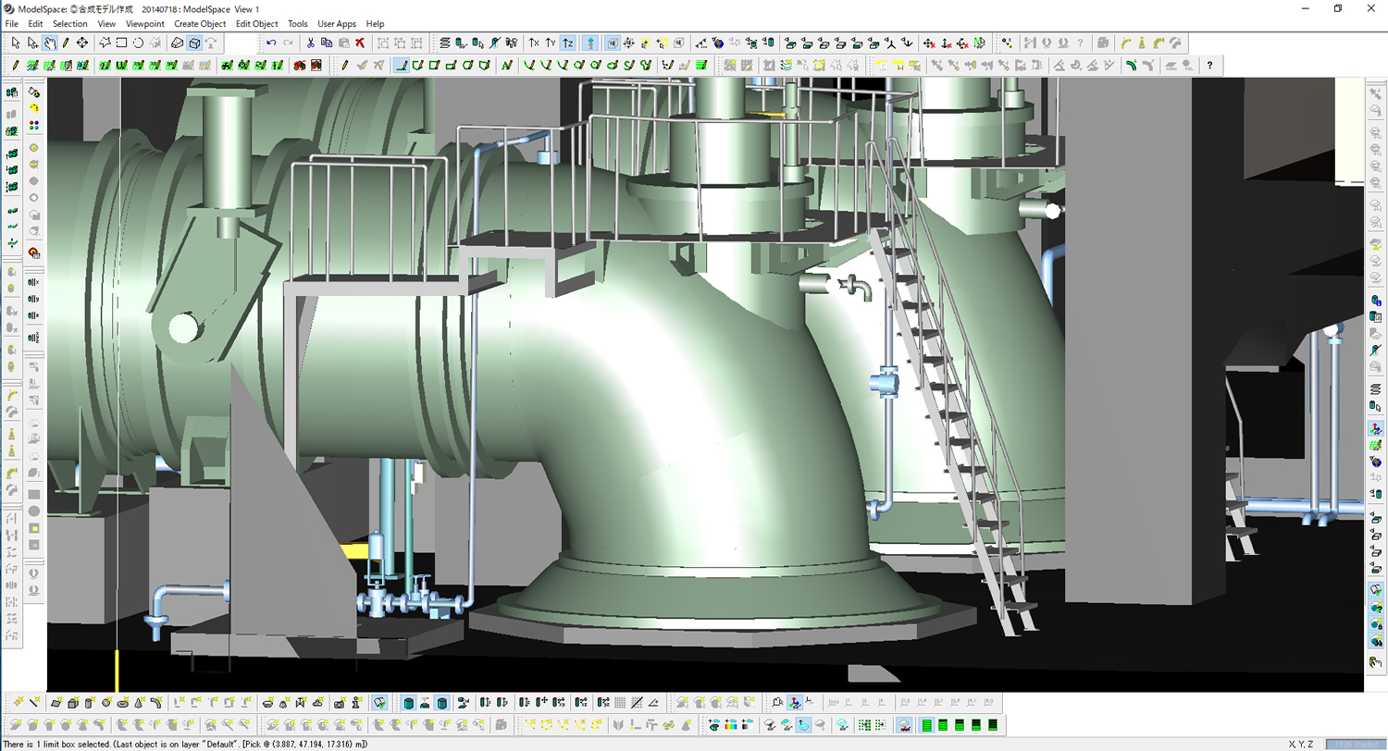Click the Undo arrow icon
This screenshot has height=751, width=1388.
pyautogui.click(x=271, y=43)
